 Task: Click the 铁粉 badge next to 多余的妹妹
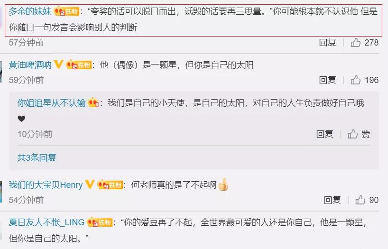(x=66, y=11)
